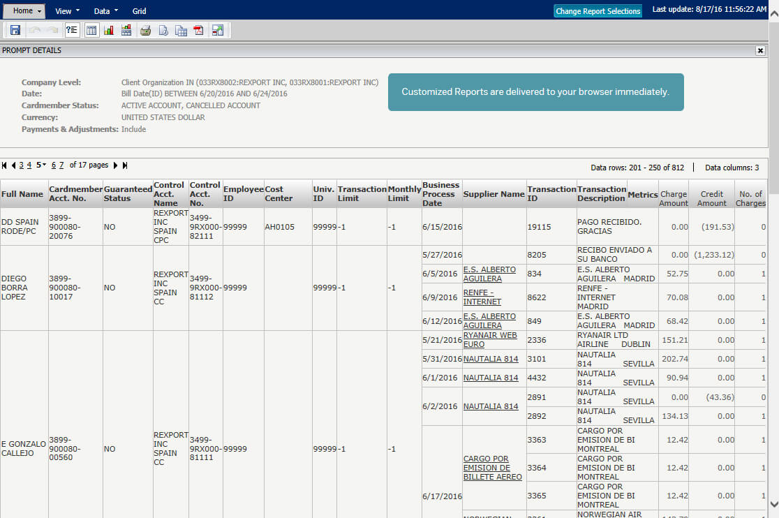
Task: Open the Grid menu
Action: tap(139, 10)
